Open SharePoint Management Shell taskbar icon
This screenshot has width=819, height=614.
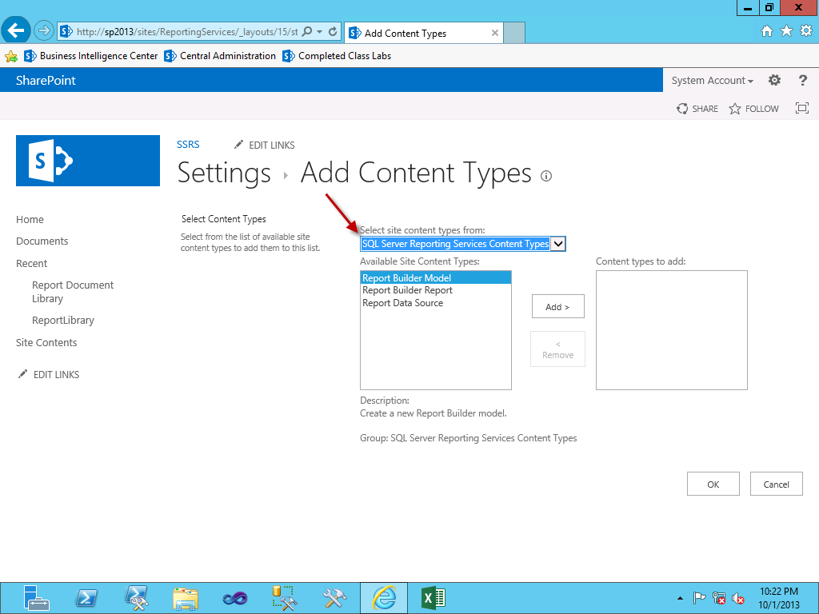(x=137, y=598)
